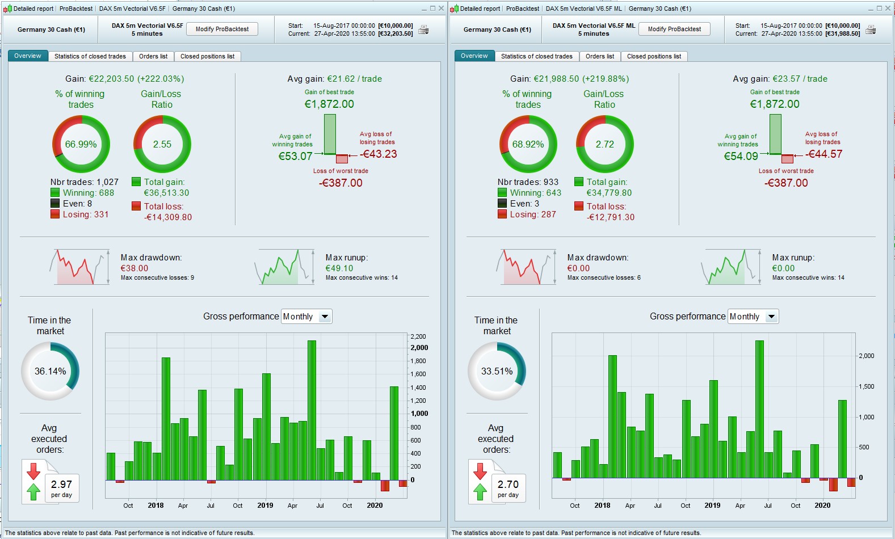Click the left winning trades percentage donut chart
Image resolution: width=895 pixels, height=539 pixels.
coord(81,144)
